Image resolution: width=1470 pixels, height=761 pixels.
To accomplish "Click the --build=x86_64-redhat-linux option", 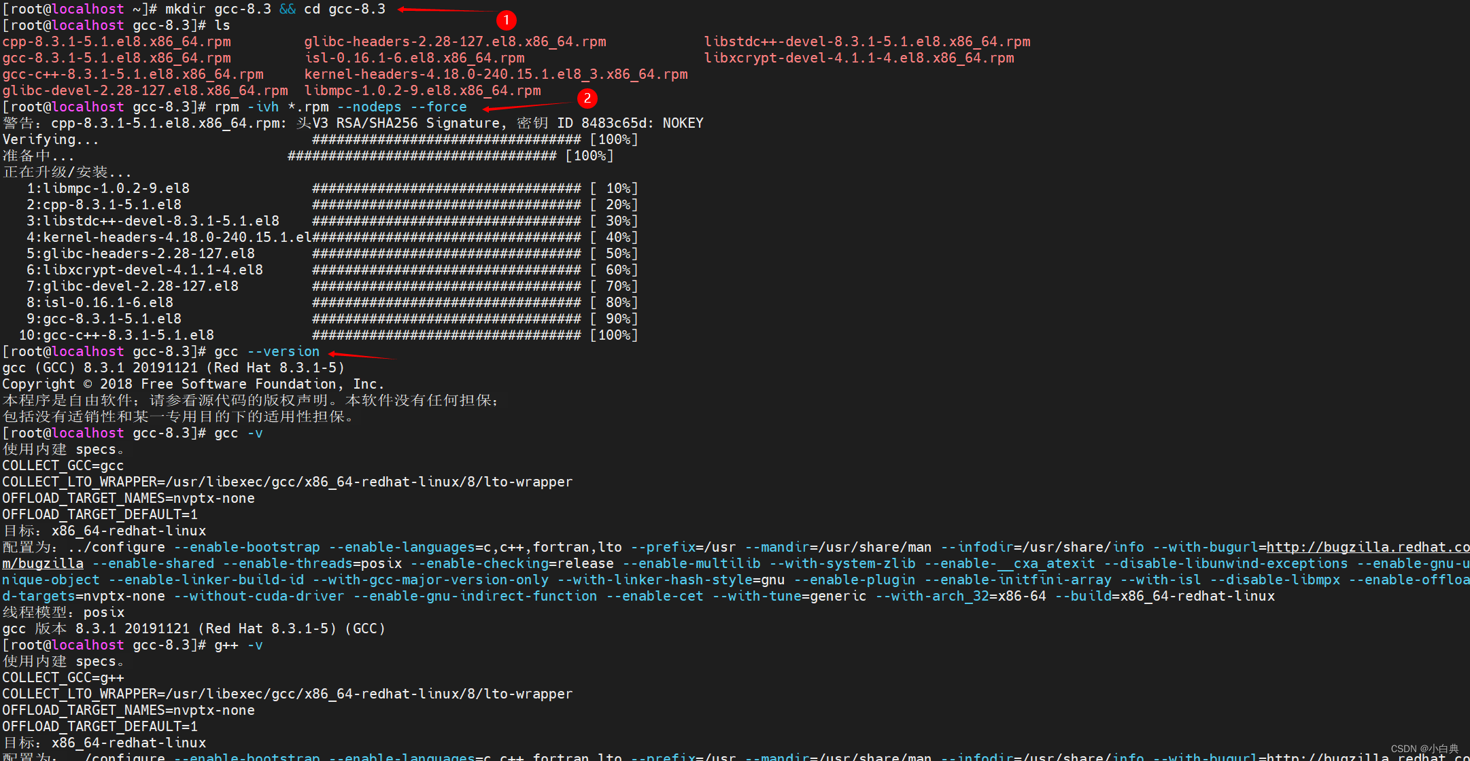I will pos(1165,596).
